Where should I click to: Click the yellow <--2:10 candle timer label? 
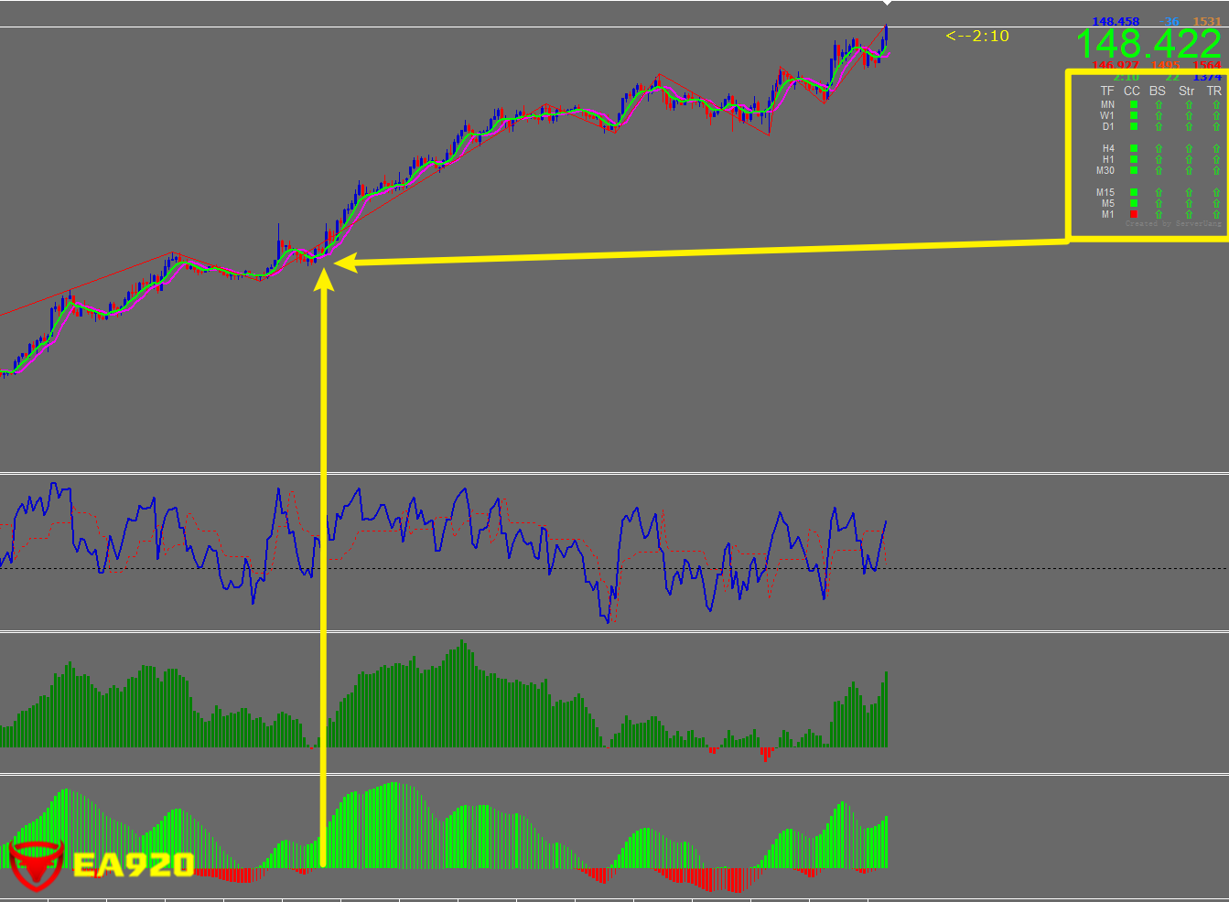977,36
